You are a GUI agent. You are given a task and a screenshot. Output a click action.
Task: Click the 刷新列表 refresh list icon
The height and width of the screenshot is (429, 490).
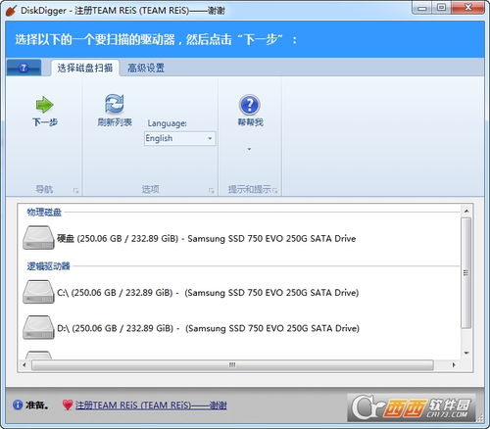115,104
